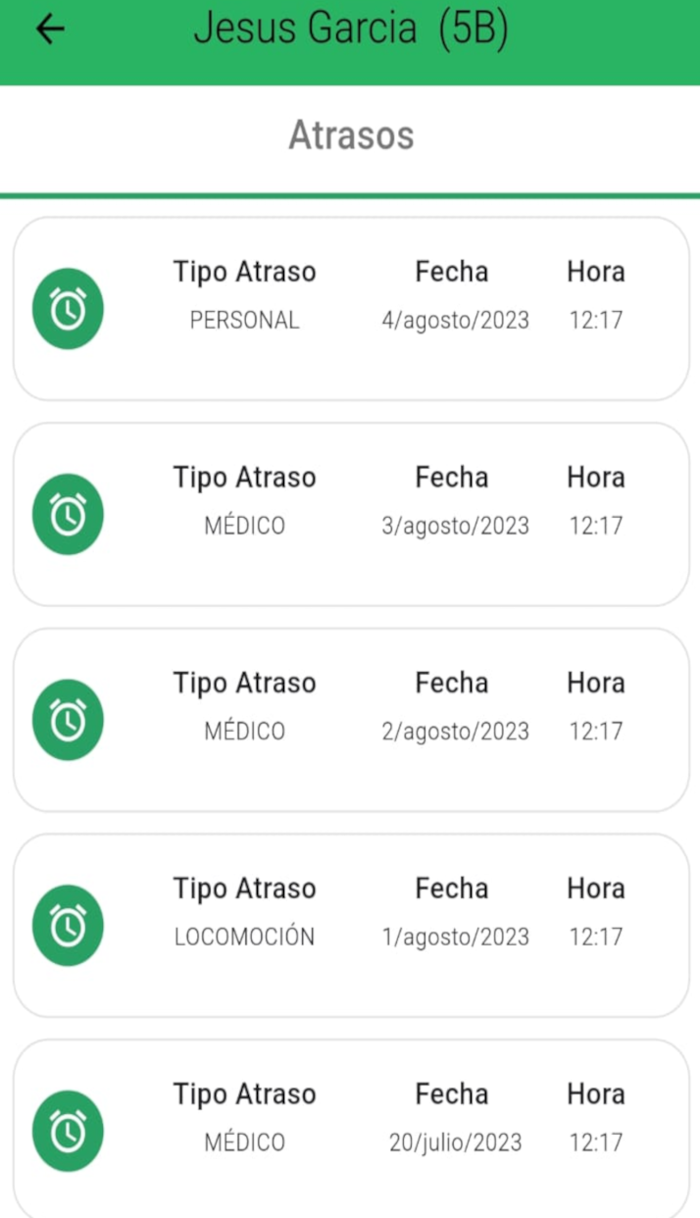Select the MÉDICO entry dated 20/julio/2023
This screenshot has width=700, height=1218.
351,1129
